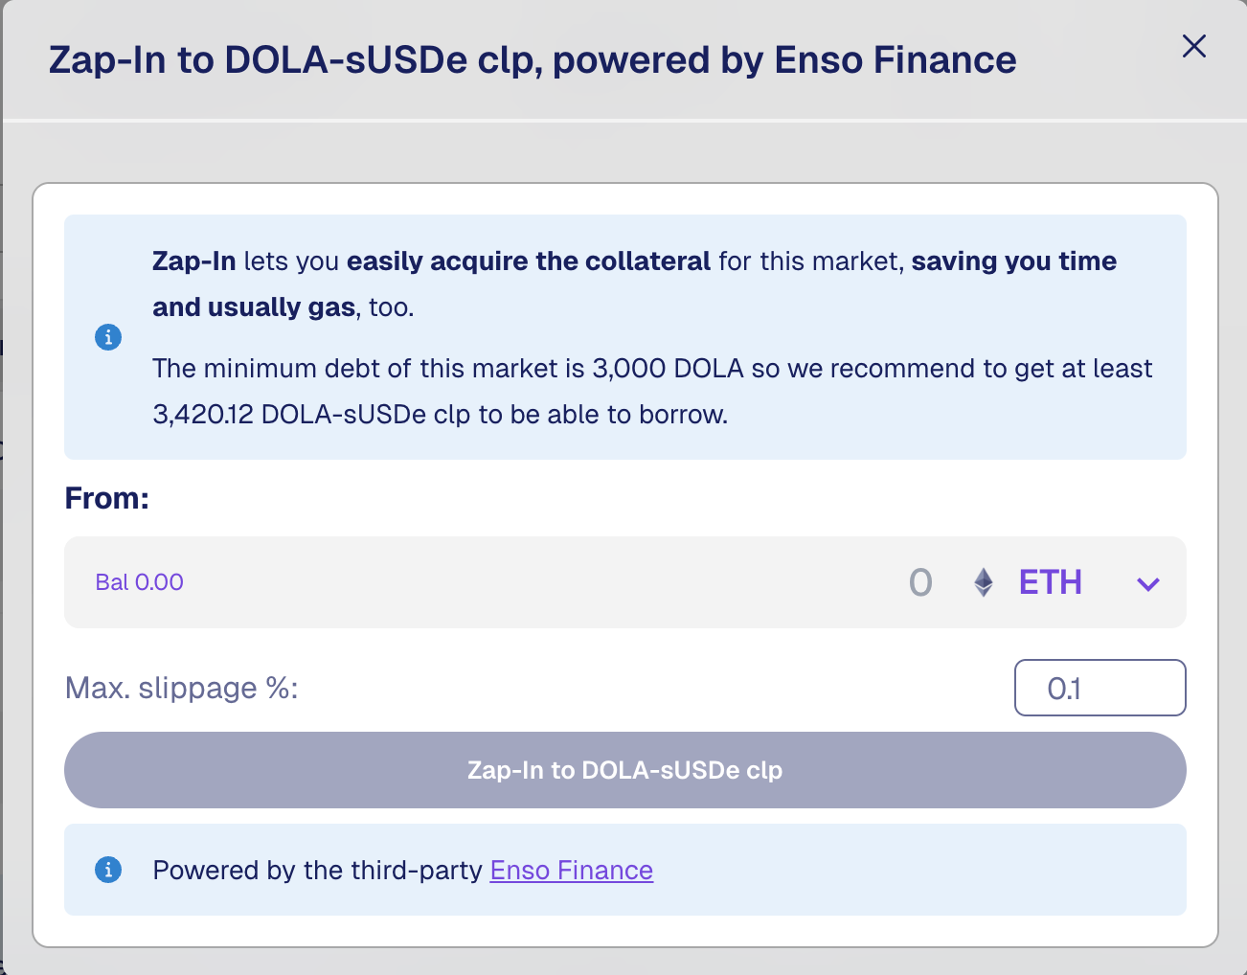Select the ETH label in the From section

pyautogui.click(x=1050, y=581)
